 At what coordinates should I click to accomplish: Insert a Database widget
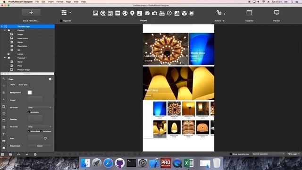click(x=192, y=13)
